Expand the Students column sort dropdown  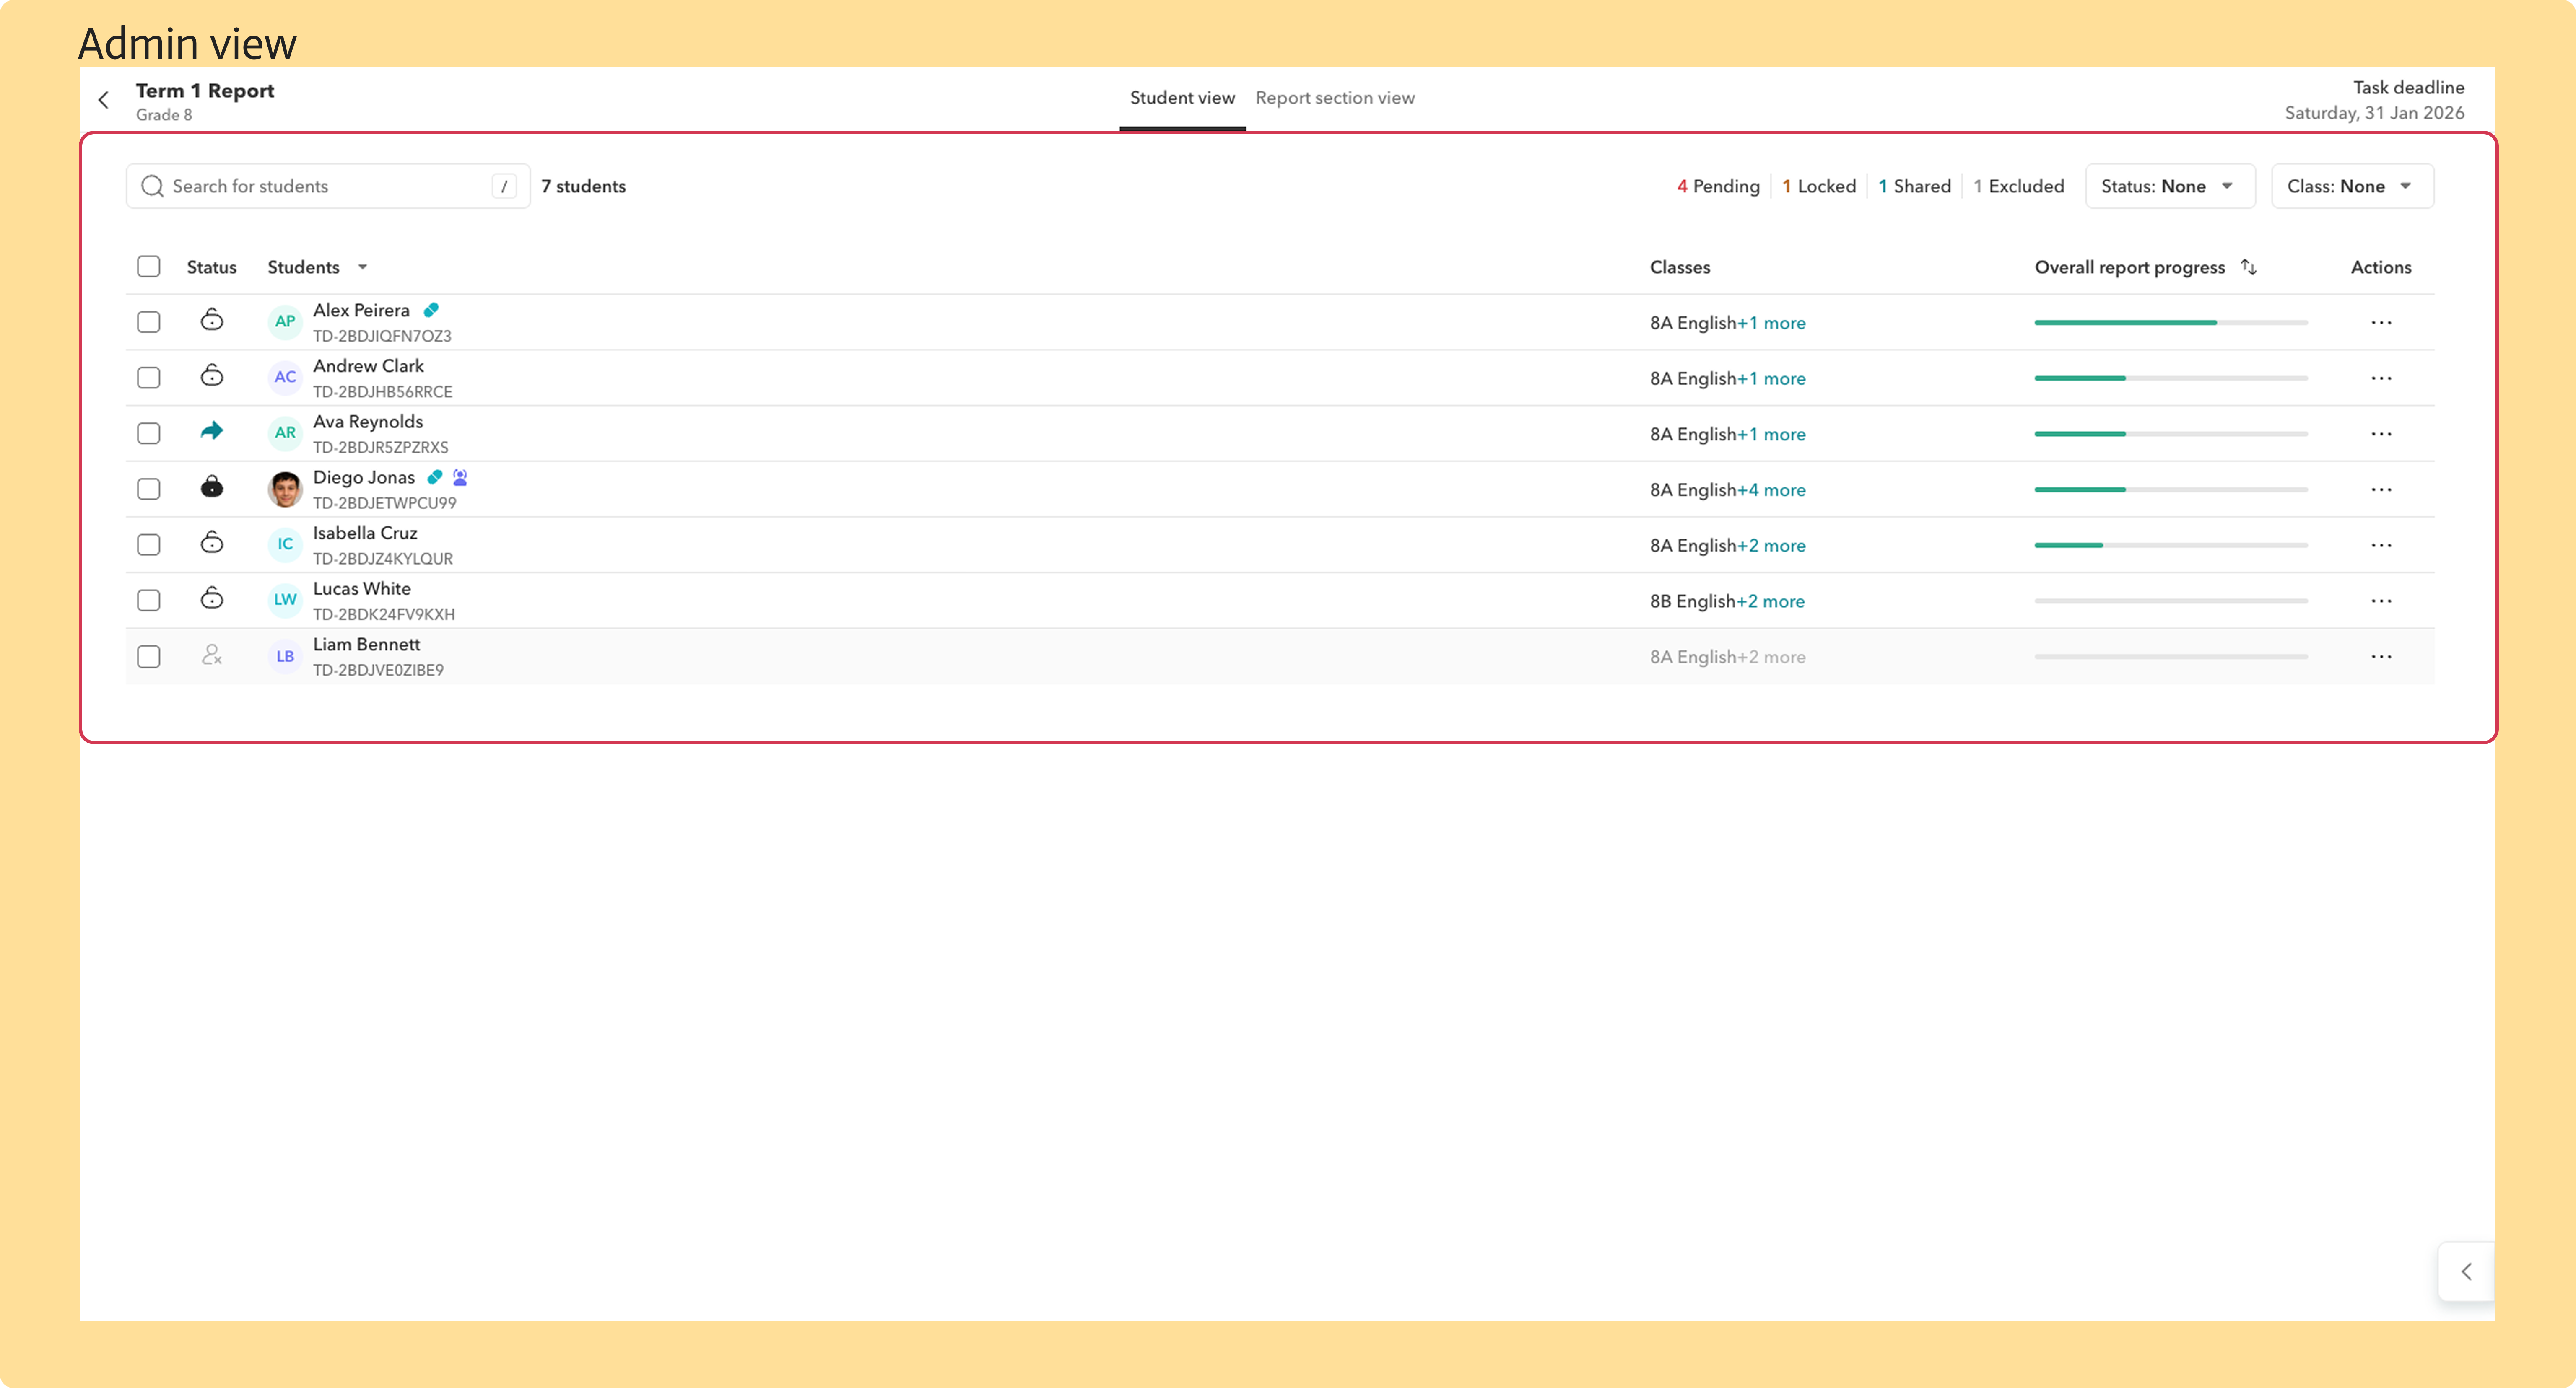(363, 267)
